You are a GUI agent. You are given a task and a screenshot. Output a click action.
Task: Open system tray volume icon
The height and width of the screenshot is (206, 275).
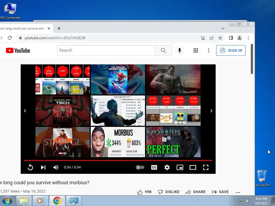248,201
